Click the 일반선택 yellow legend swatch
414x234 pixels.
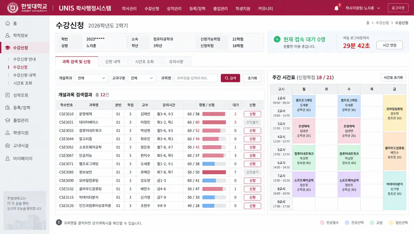click(x=391, y=223)
